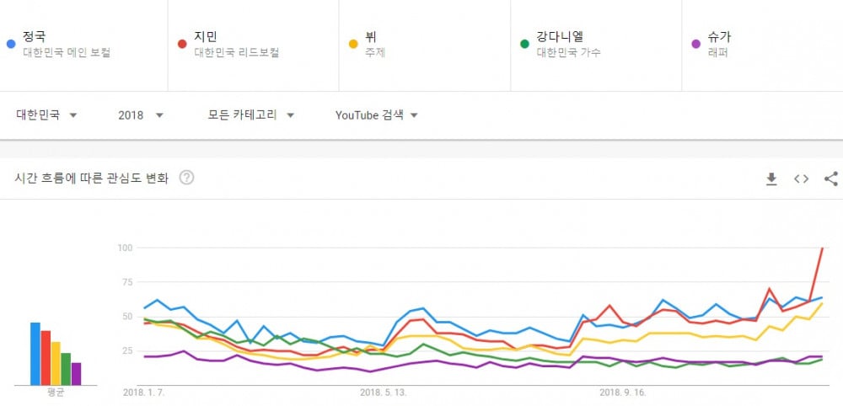843x406 pixels.
Task: Select the 지민 search term card
Action: [x=253, y=45]
